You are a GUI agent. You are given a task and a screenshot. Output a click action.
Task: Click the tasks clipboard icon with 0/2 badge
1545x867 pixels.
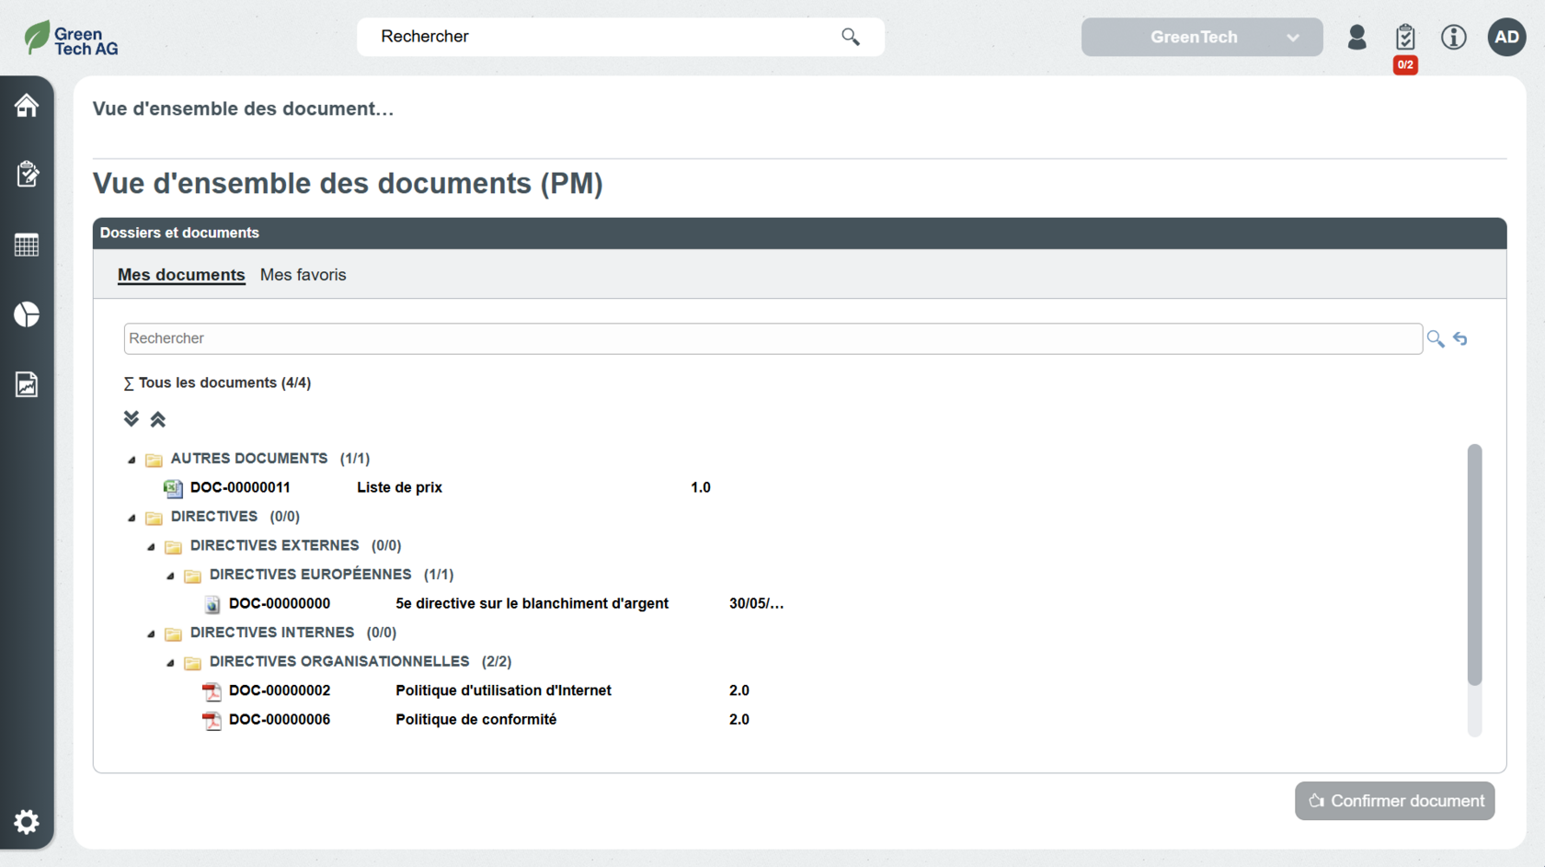click(1404, 38)
